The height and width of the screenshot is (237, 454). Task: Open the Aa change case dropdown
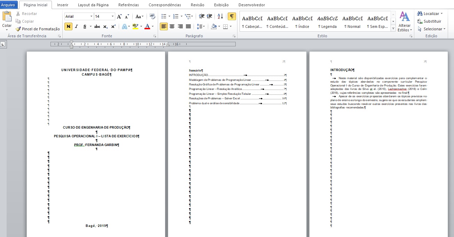[140, 16]
